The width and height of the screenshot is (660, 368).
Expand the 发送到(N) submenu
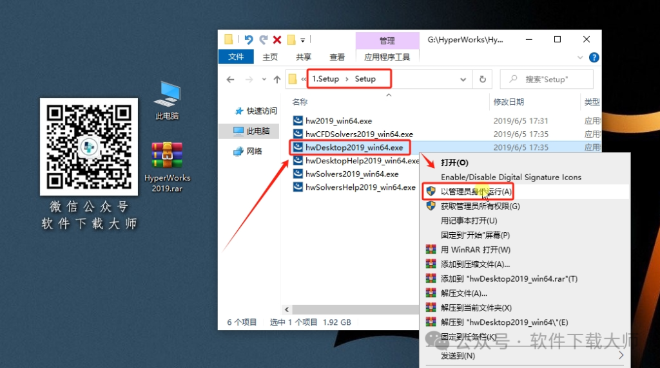[x=525, y=356]
